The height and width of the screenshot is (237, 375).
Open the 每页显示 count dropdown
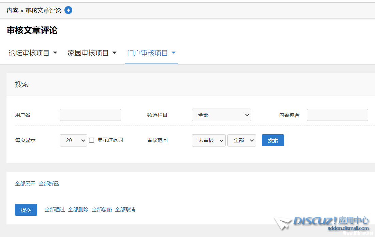tap(73, 140)
